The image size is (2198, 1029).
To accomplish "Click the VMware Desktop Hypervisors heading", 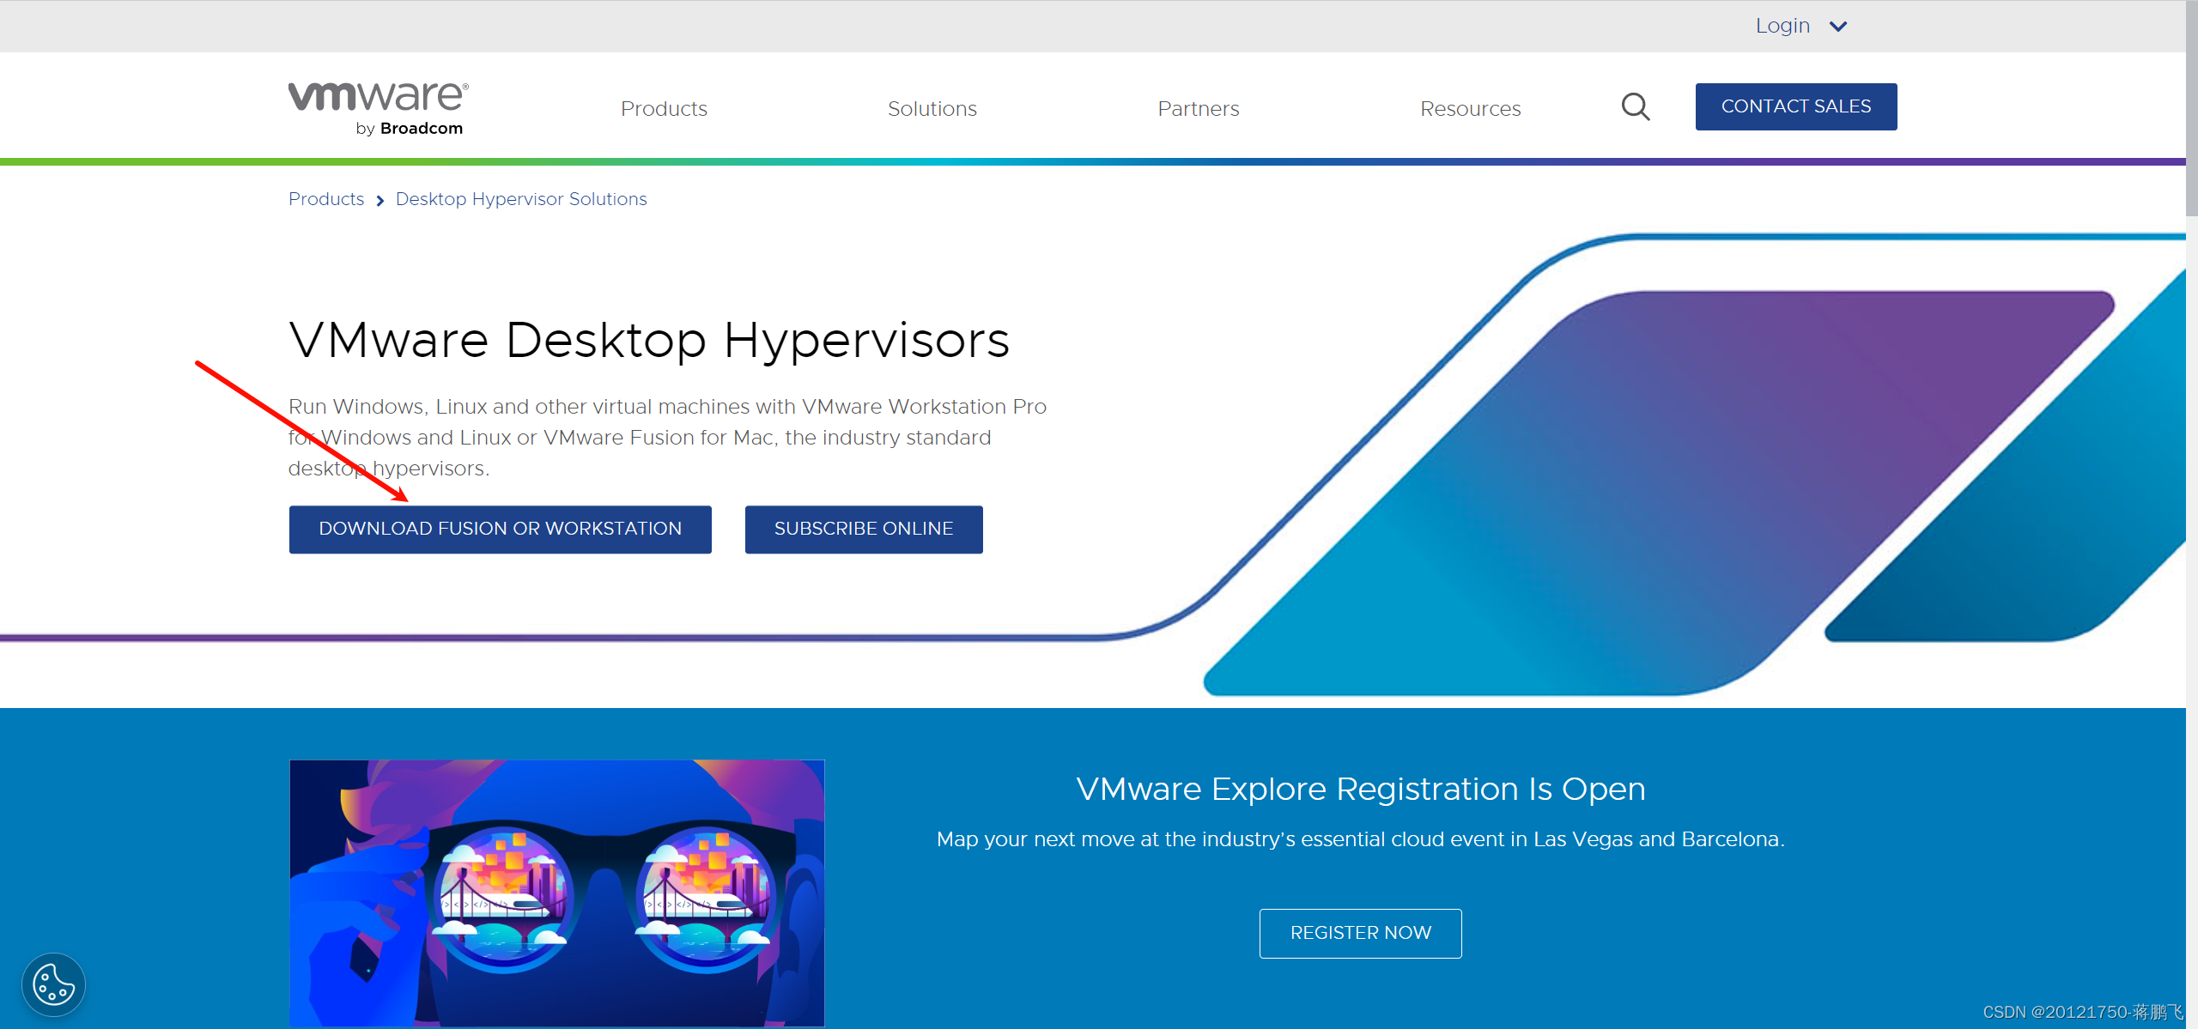I will pos(649,340).
